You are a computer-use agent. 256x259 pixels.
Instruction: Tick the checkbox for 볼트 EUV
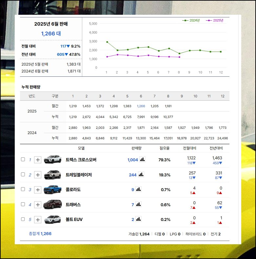click(x=23, y=219)
